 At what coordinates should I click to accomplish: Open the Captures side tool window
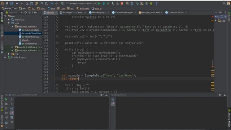[x=2, y=47]
